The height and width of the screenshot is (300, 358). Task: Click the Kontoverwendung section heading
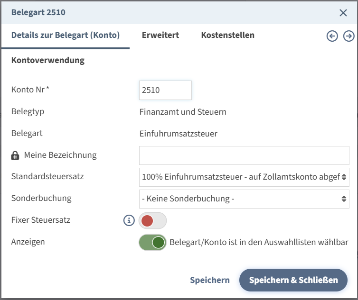(48, 60)
